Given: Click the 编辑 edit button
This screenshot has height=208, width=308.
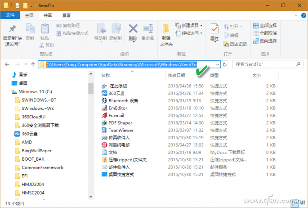Looking at the screenshot, I should point(231,36).
